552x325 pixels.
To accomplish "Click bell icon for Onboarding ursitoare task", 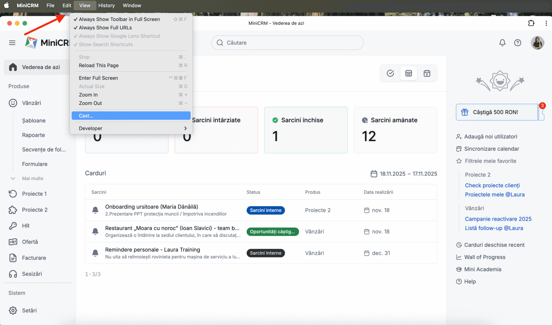I will pos(95,210).
